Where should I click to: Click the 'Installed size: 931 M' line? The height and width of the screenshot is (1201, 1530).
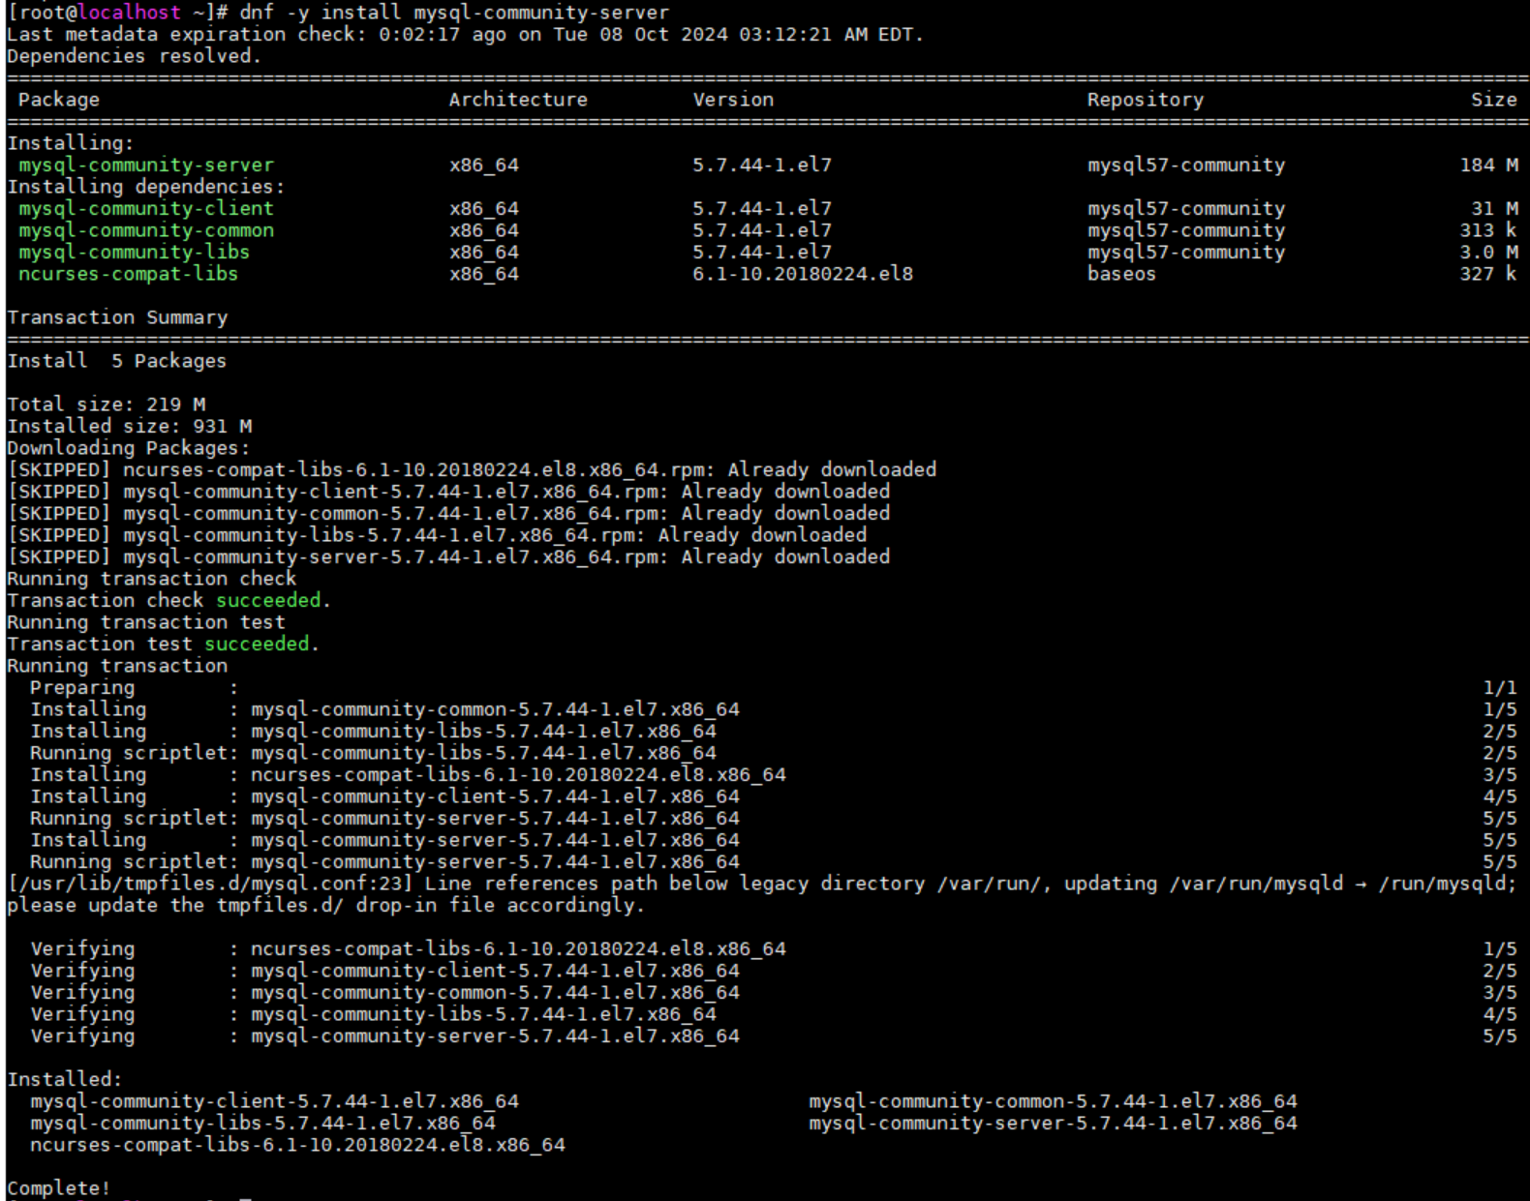pos(129,427)
